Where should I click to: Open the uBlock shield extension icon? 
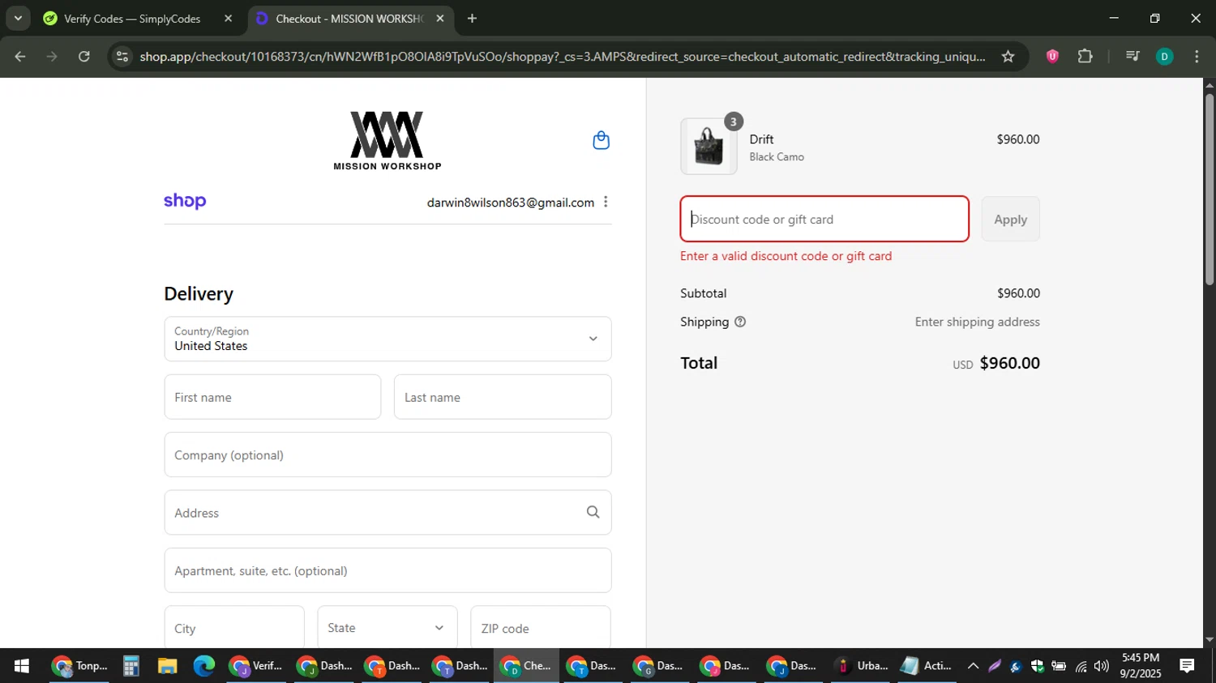pos(1052,56)
